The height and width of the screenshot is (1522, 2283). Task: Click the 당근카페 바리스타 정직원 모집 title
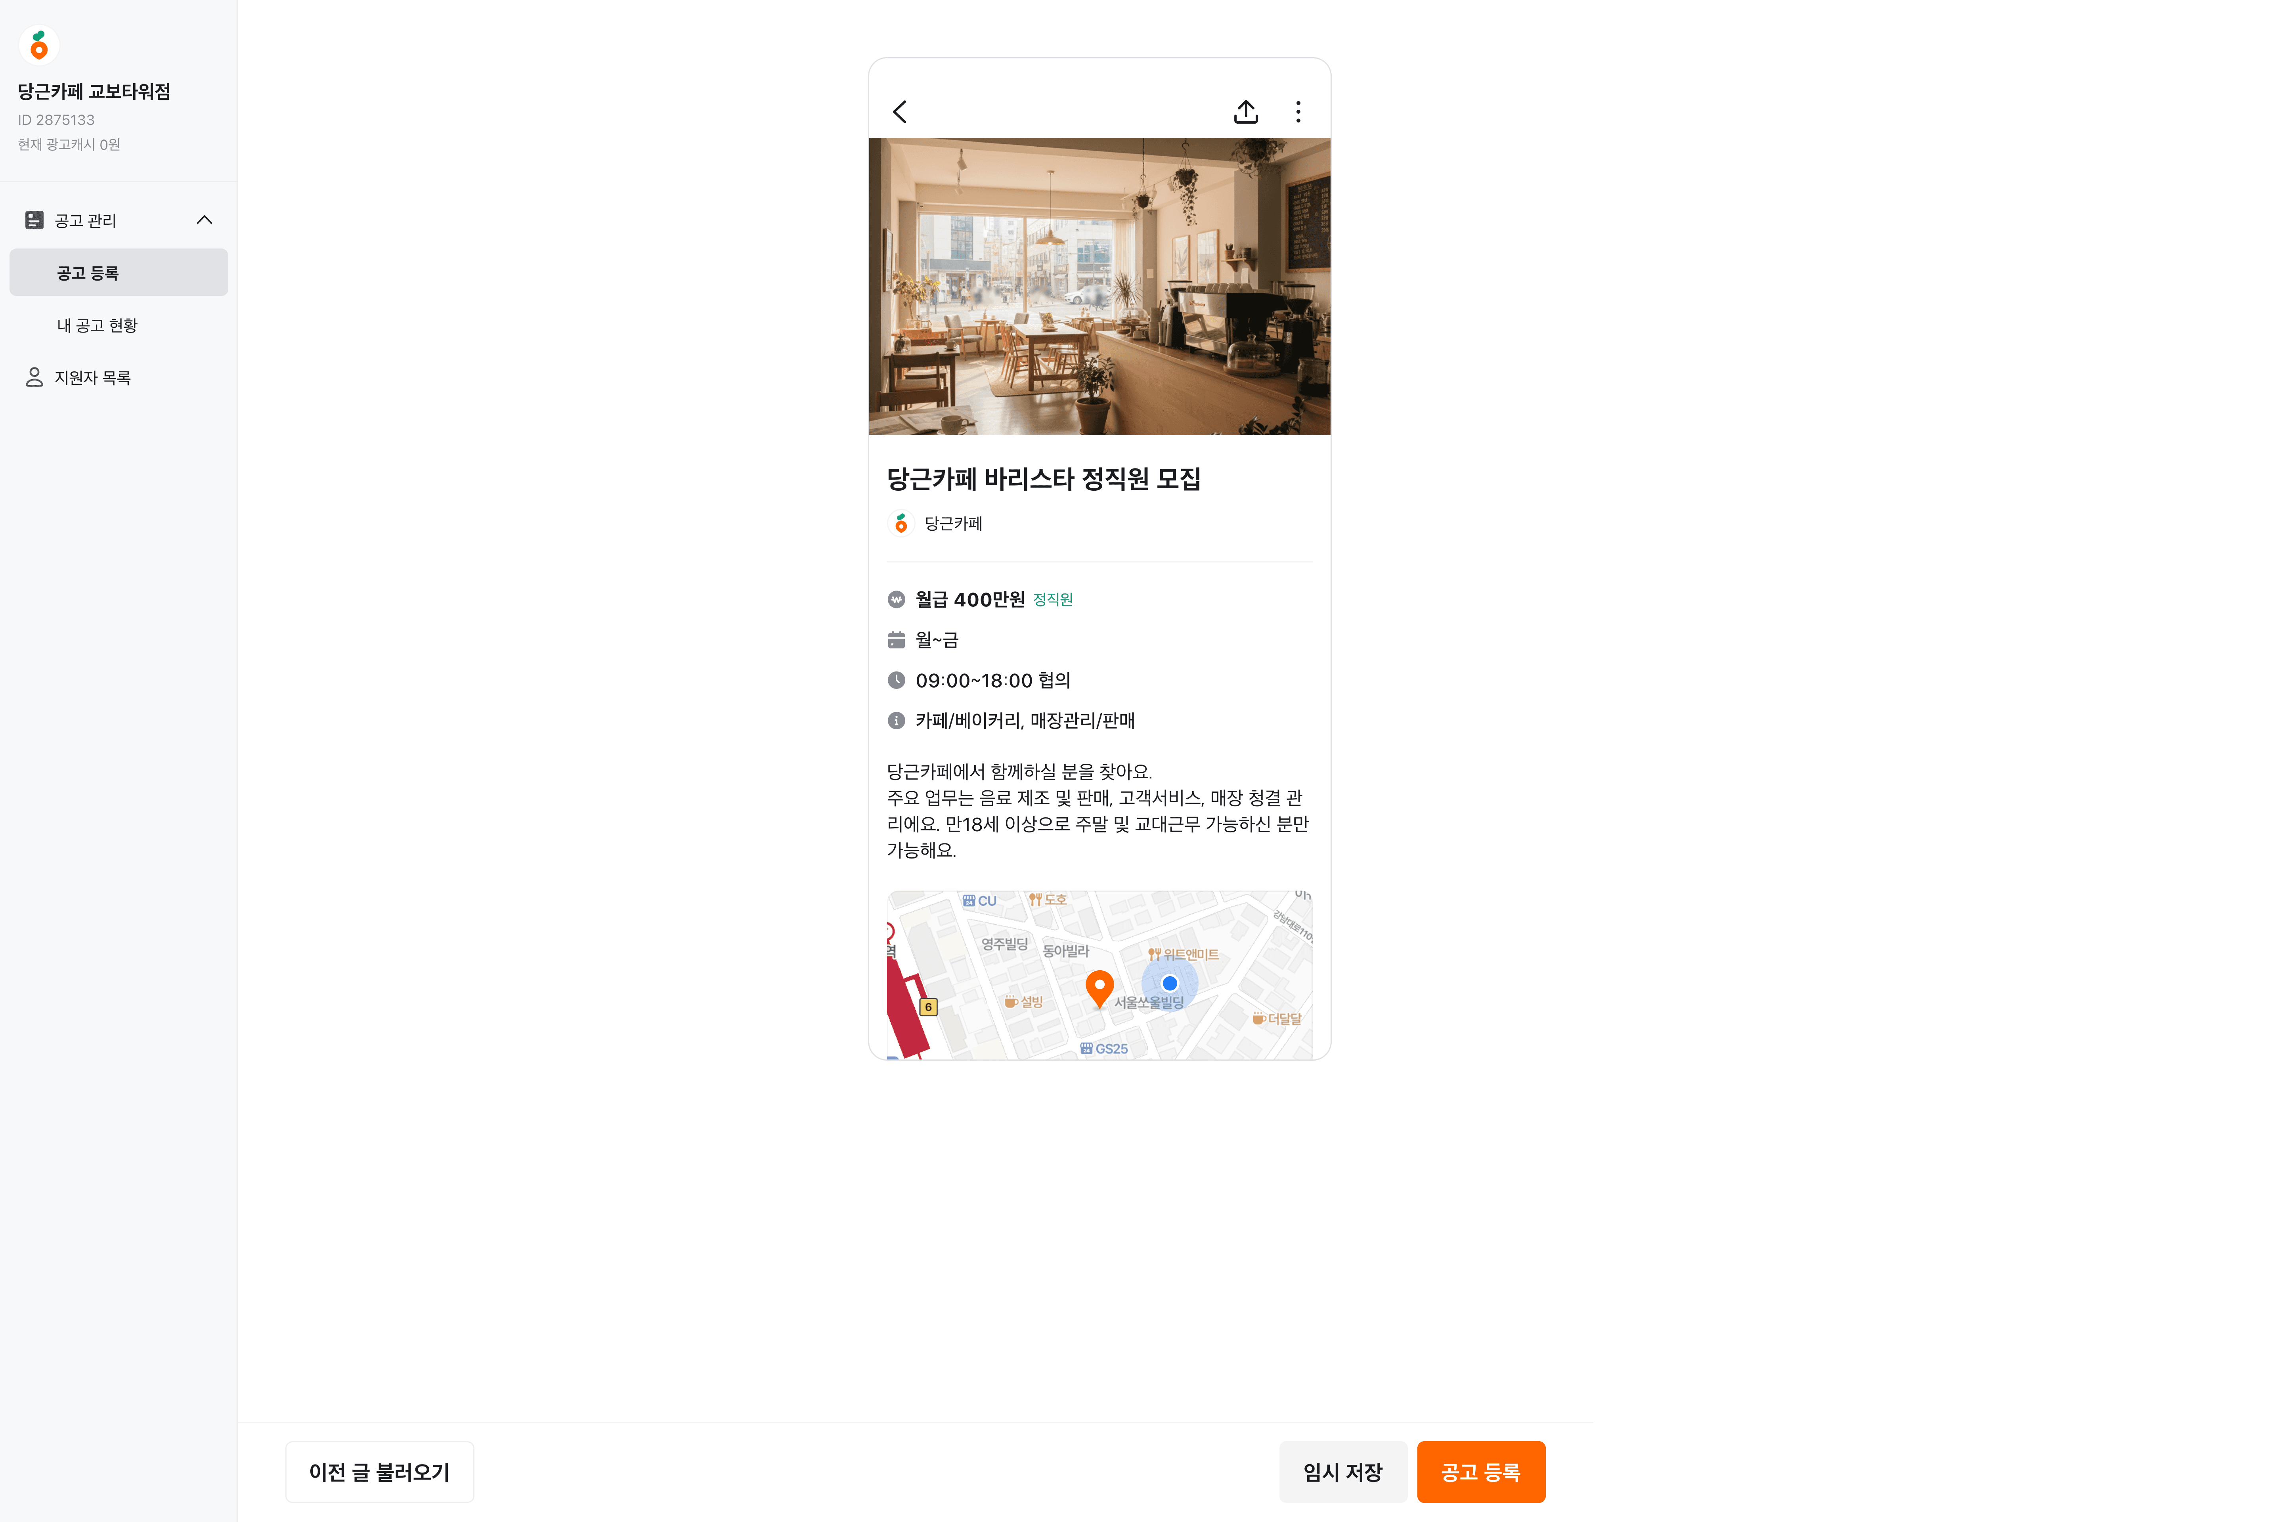(x=1044, y=478)
